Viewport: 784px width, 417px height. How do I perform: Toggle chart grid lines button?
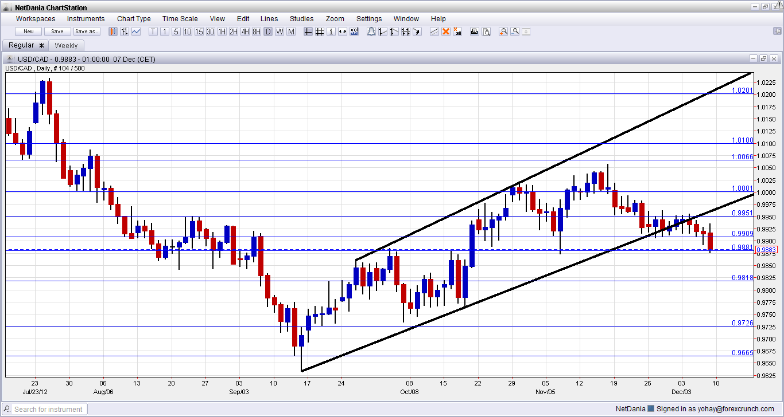pyautogui.click(x=320, y=32)
